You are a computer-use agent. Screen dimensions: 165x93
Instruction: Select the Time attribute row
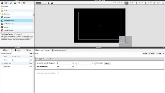tap(16, 60)
